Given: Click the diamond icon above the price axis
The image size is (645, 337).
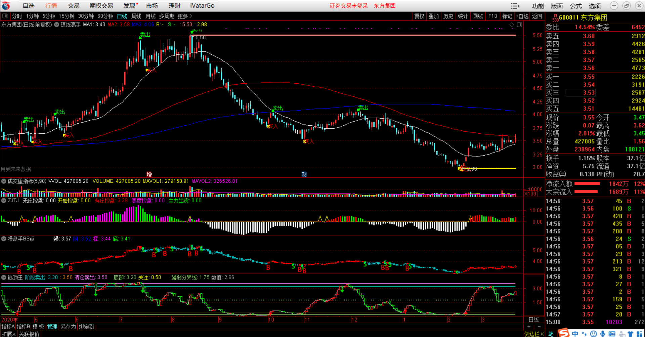Looking at the screenshot, I should point(512,25).
